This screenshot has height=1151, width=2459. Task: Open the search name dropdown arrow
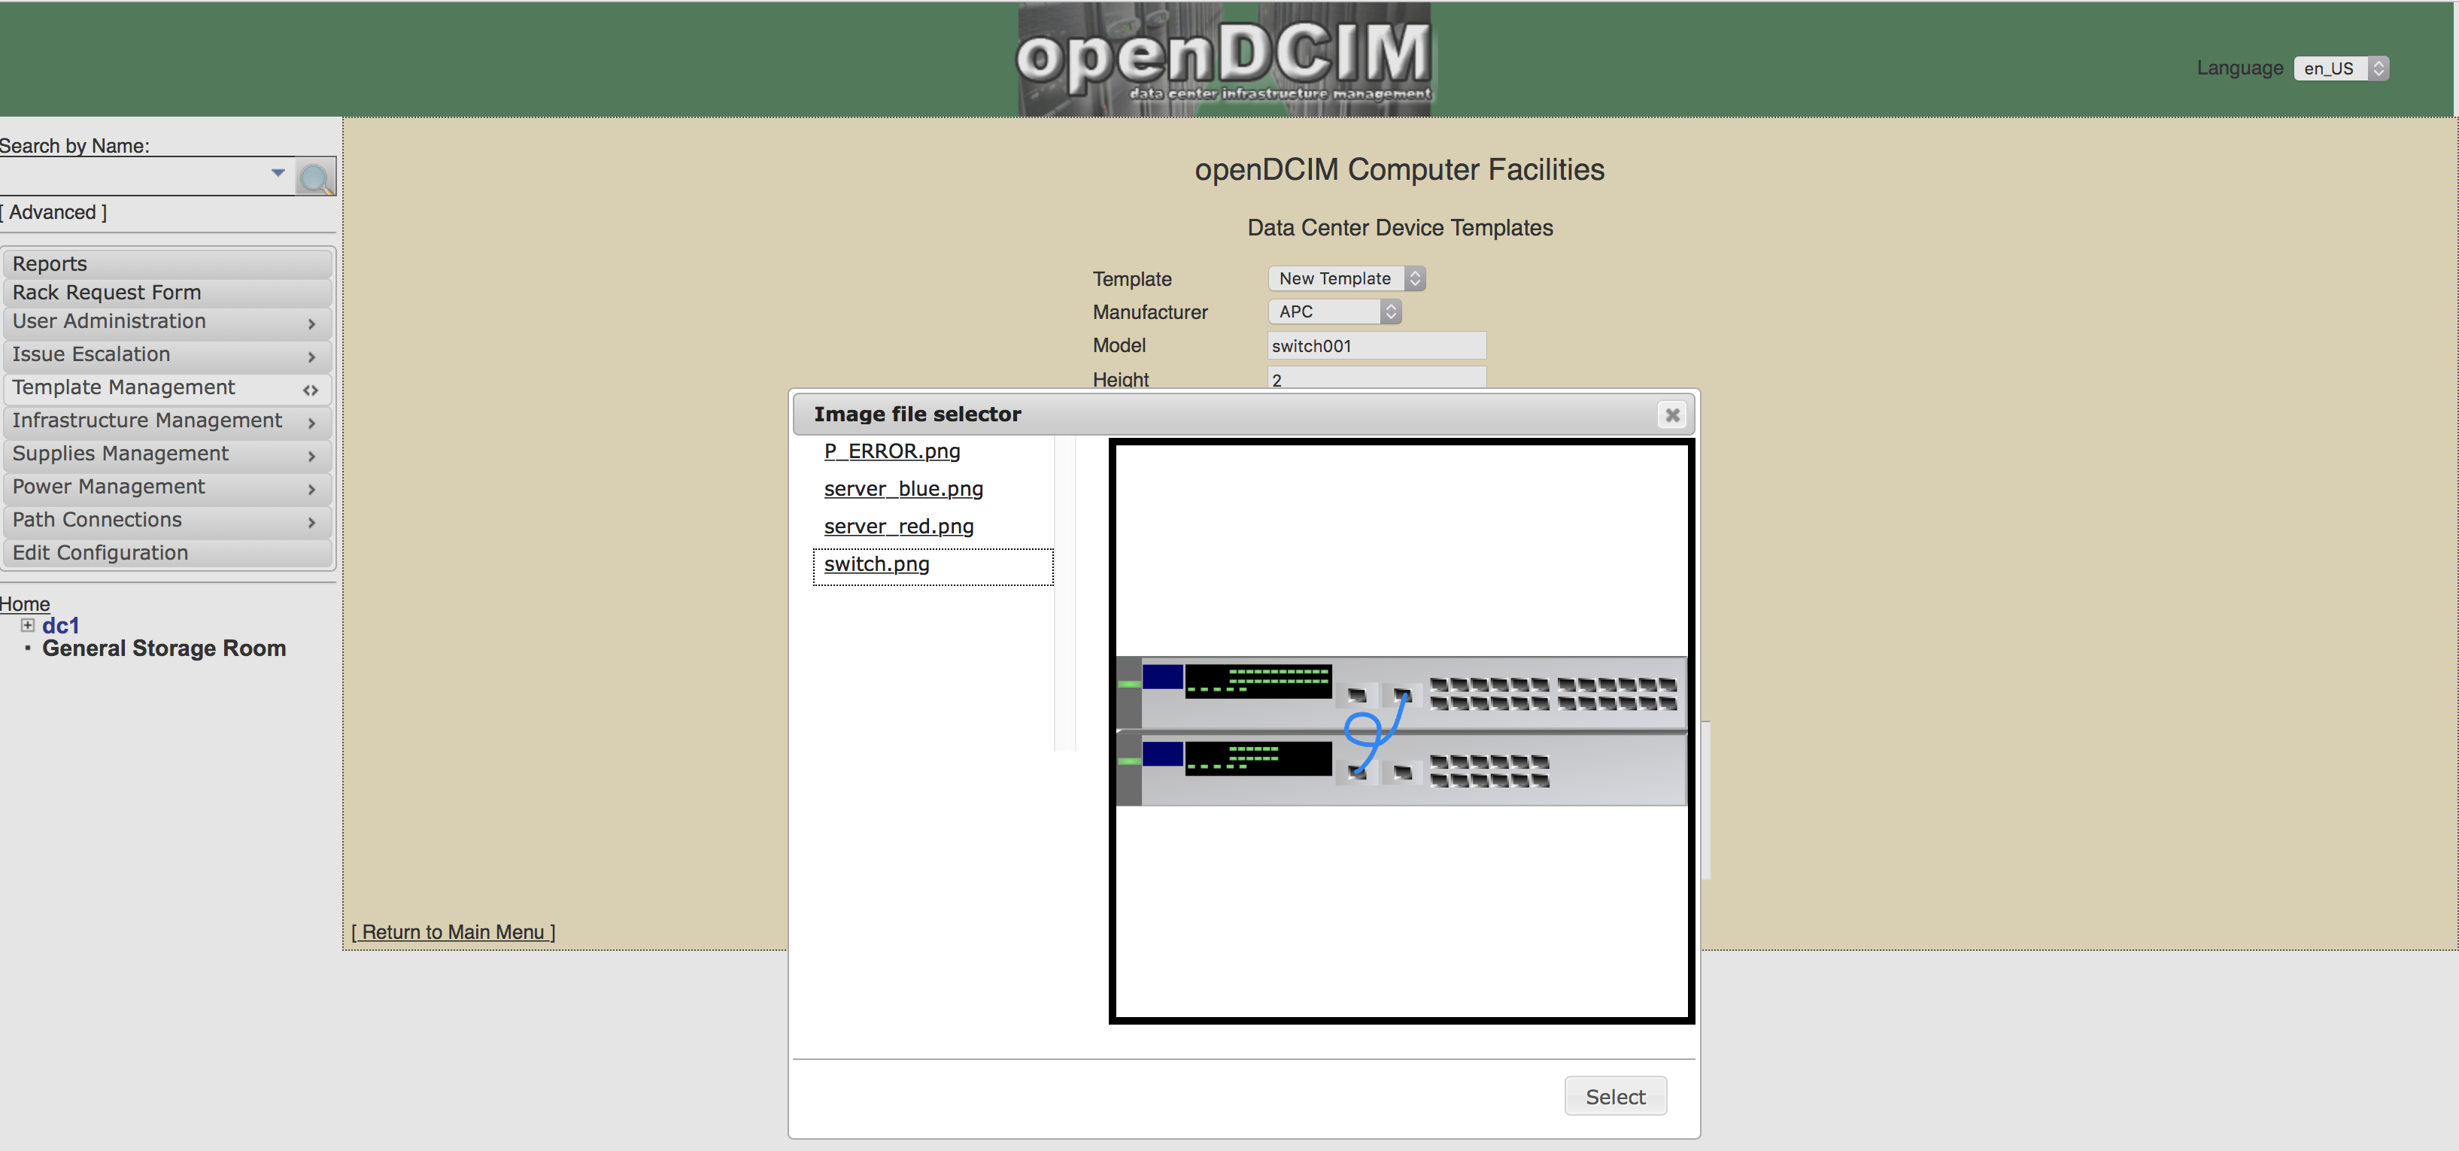tap(278, 174)
